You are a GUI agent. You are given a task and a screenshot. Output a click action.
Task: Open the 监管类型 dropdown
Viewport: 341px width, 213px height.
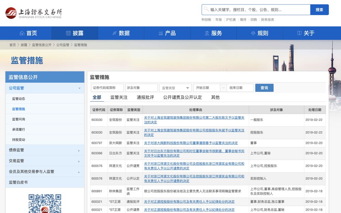coord(175,87)
